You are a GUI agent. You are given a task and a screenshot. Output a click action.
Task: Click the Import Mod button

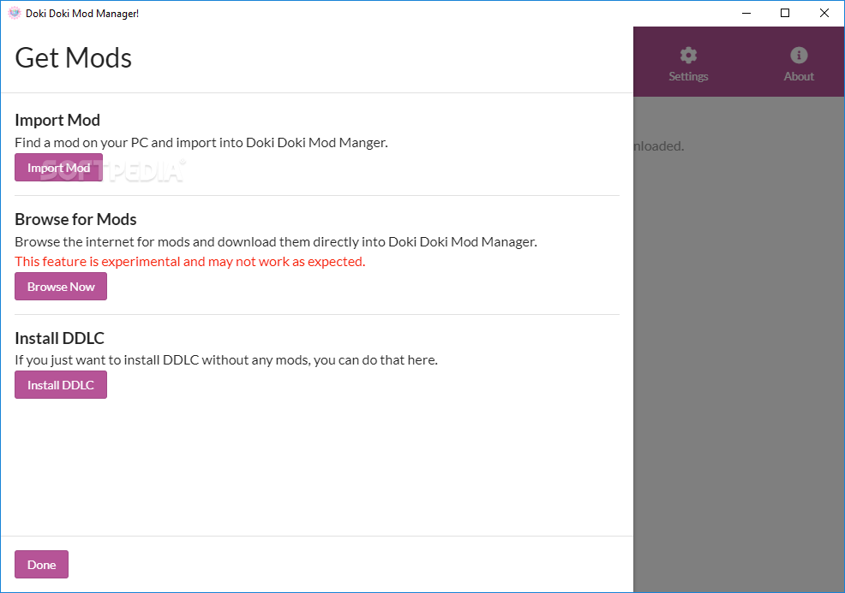tap(58, 168)
